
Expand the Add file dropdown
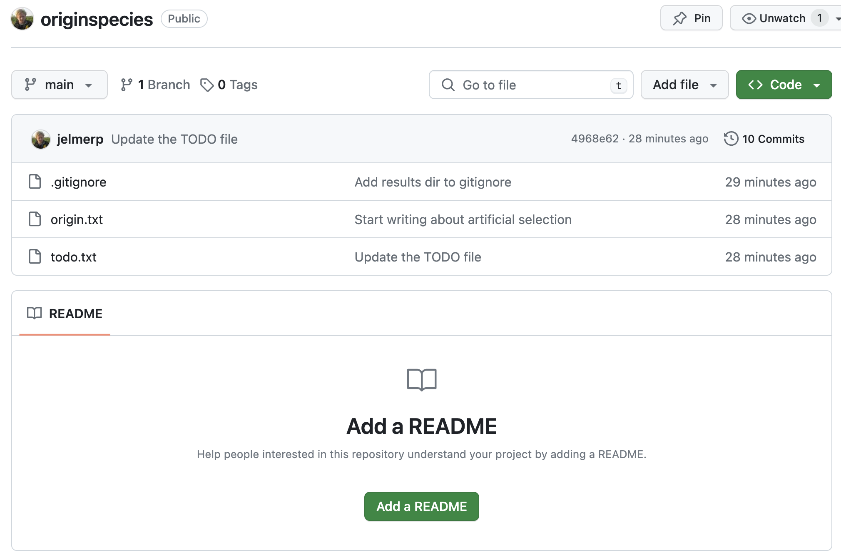click(x=684, y=85)
